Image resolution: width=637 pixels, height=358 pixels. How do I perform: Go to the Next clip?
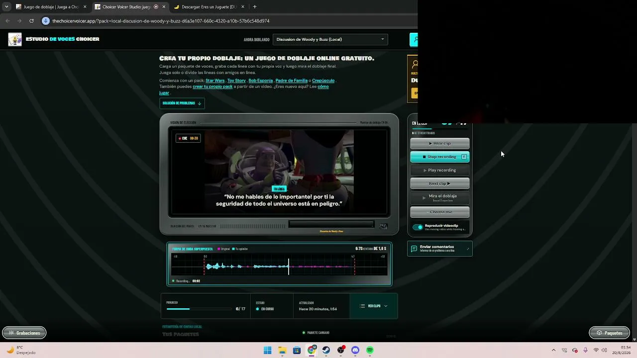[440, 184]
